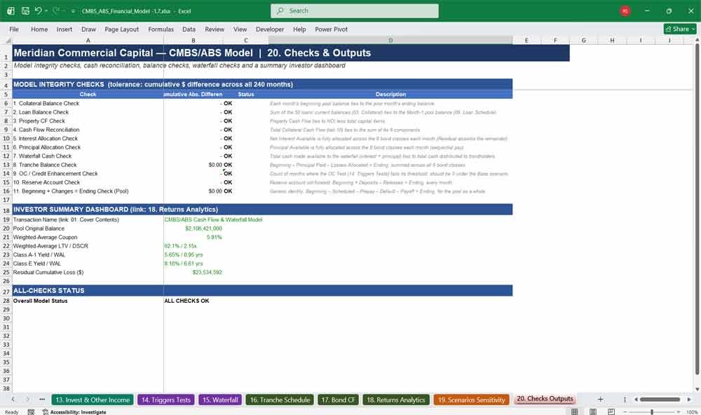The width and height of the screenshot is (701, 415).
Task: Select the '4. Cash Flow Reconciliation' cell
Action: (x=88, y=130)
